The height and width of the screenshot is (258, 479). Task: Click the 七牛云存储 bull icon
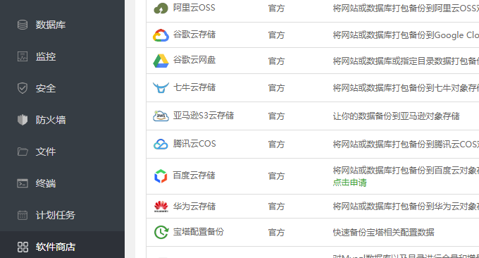[161, 87]
